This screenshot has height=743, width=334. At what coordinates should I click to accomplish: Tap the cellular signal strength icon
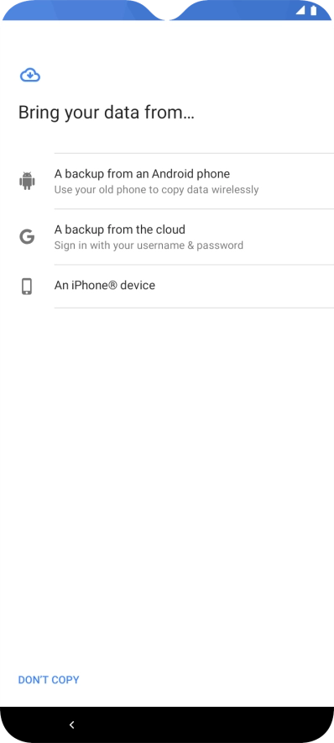click(300, 10)
